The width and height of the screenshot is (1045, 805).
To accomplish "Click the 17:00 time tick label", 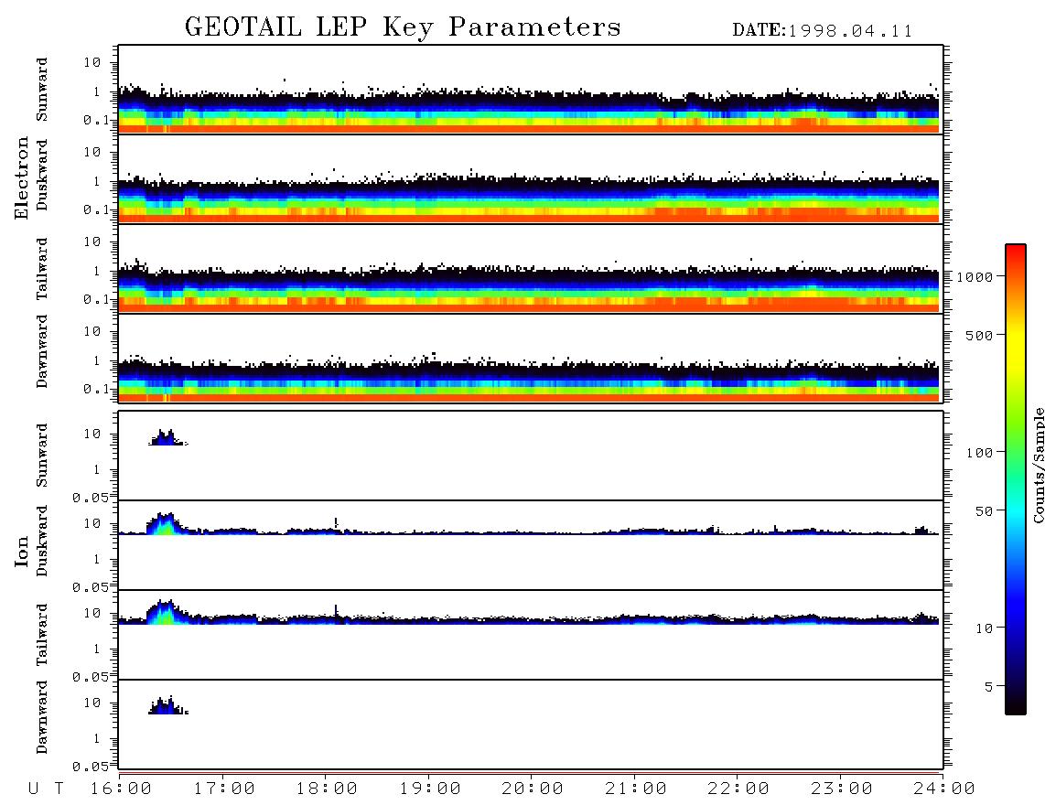I will tap(224, 789).
